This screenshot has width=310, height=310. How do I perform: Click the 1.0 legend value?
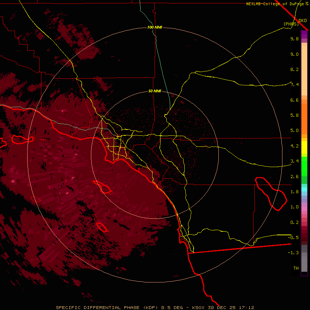click(x=294, y=207)
